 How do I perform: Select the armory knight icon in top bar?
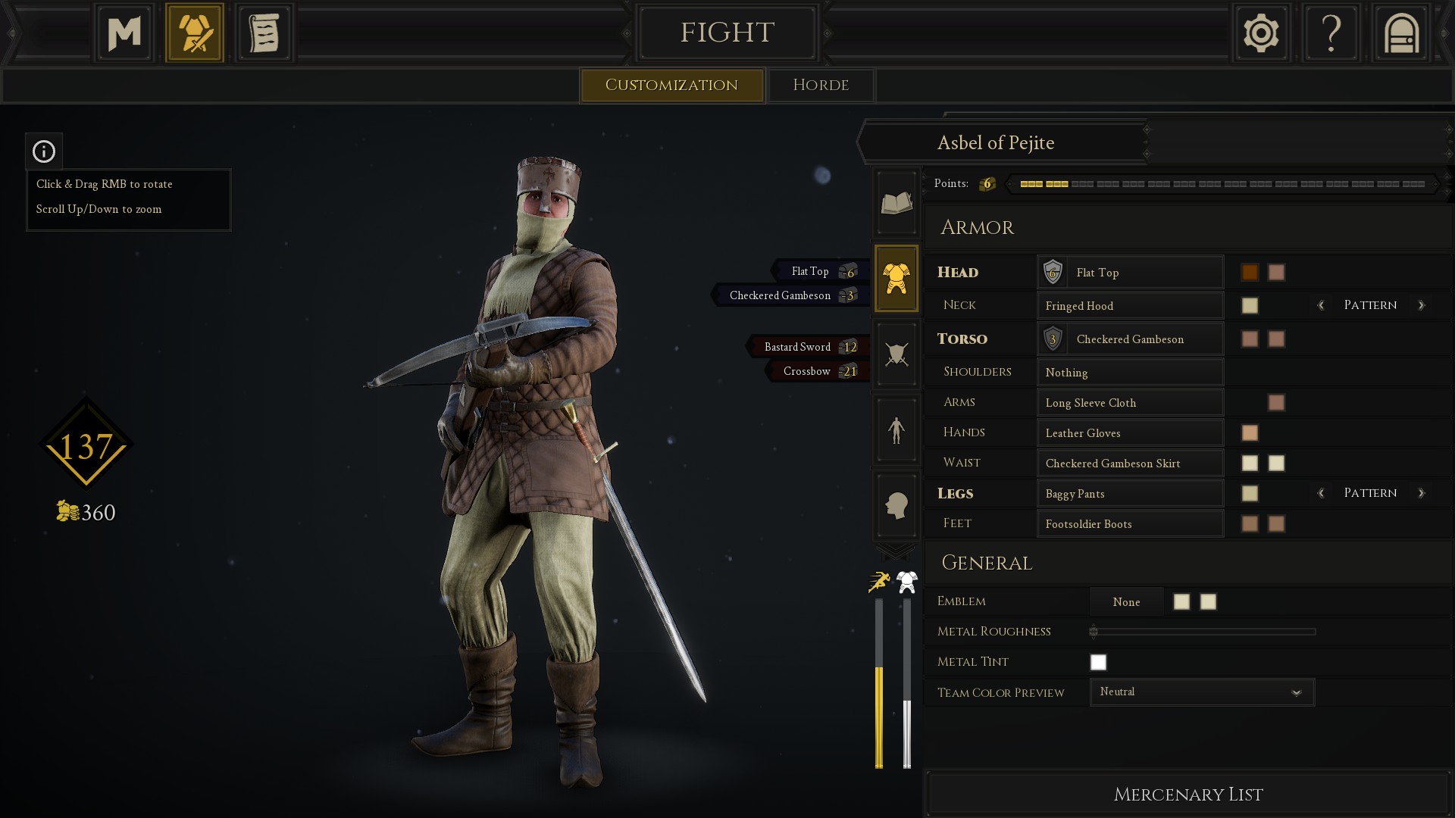click(195, 33)
